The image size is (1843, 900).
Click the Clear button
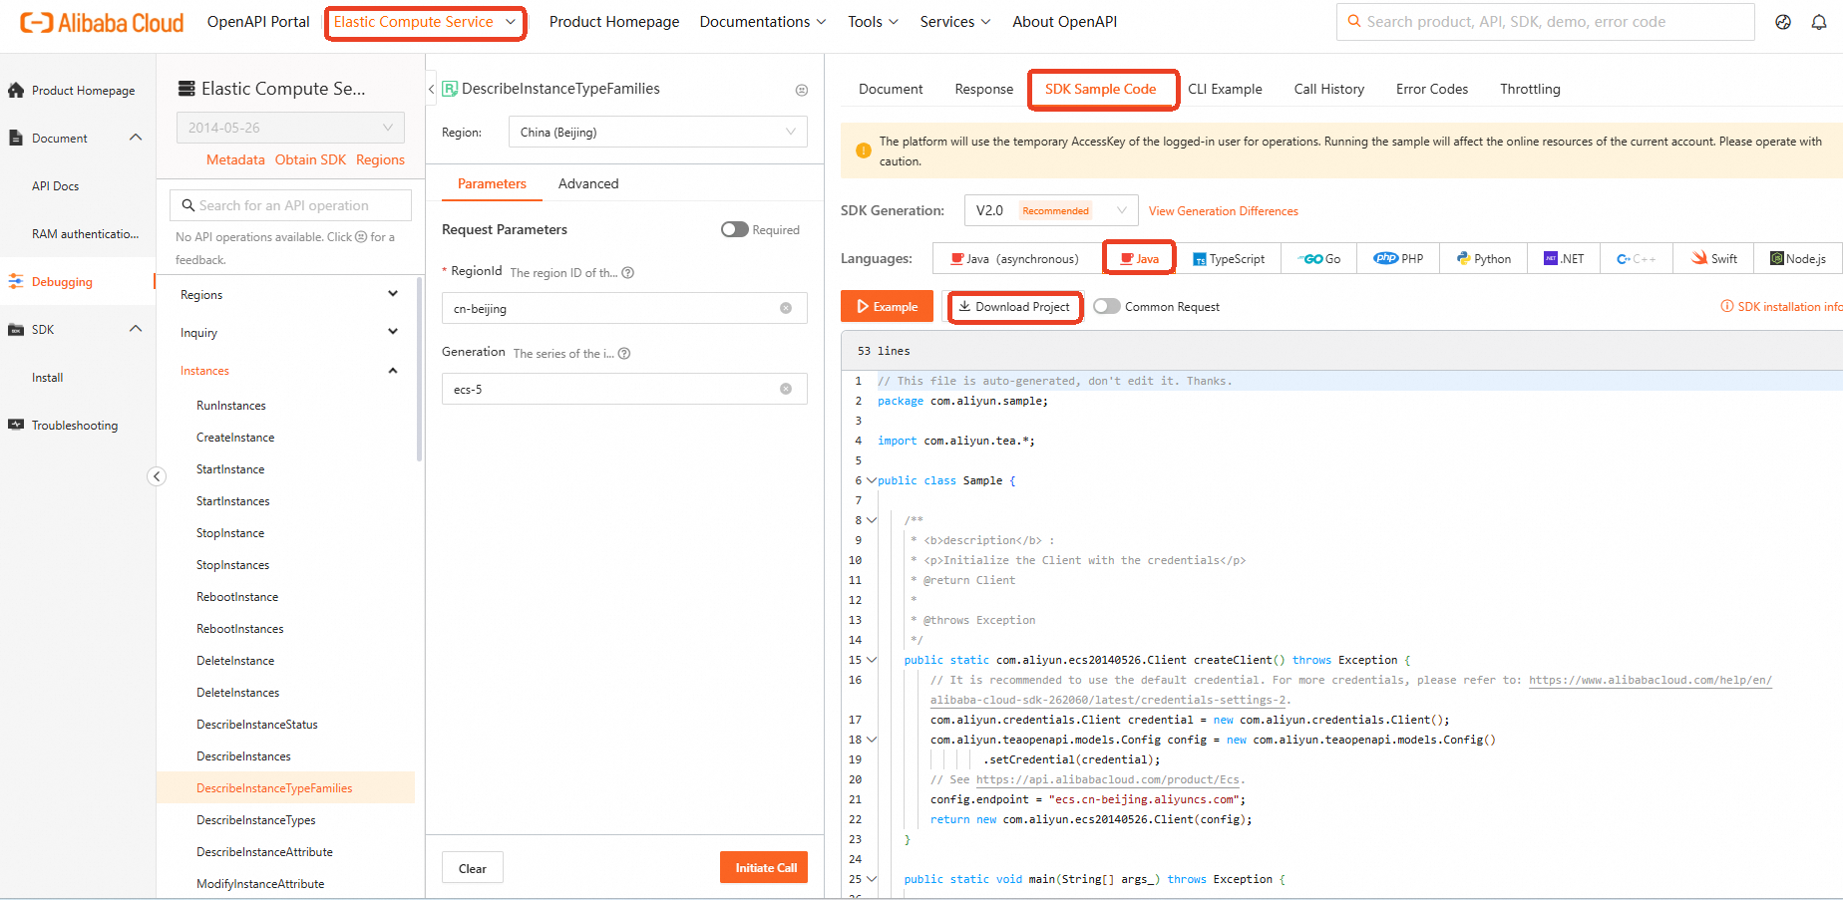473,868
